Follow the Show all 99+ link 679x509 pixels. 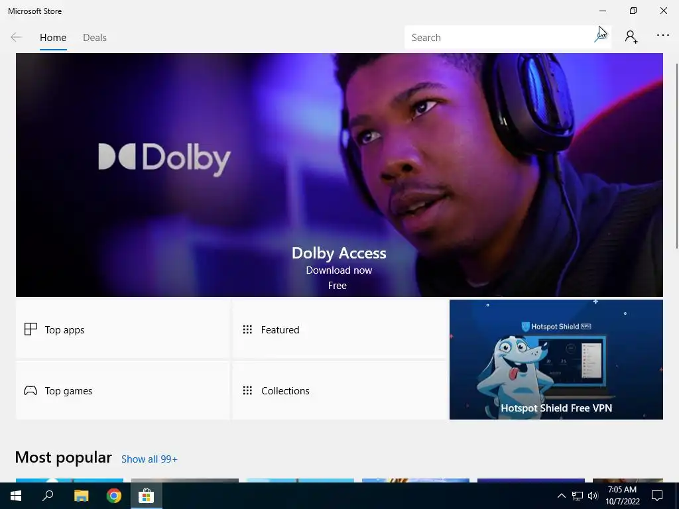pos(149,459)
